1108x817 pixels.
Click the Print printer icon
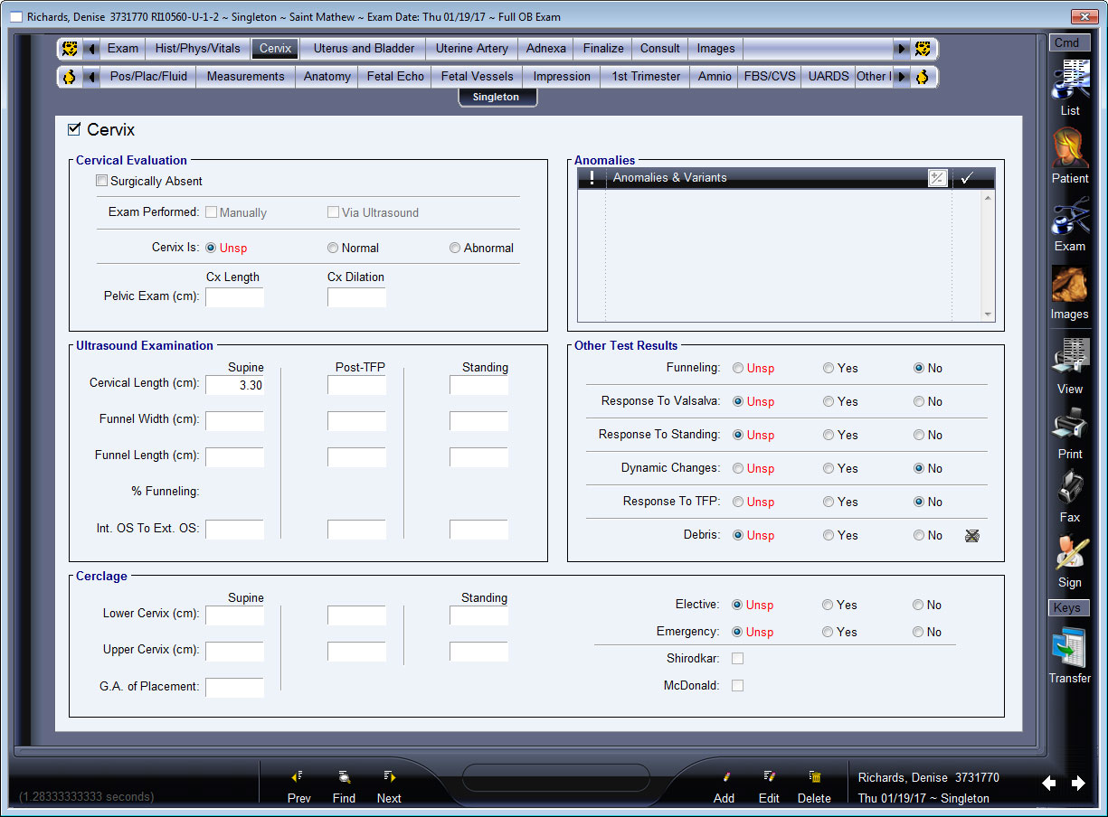[x=1070, y=423]
